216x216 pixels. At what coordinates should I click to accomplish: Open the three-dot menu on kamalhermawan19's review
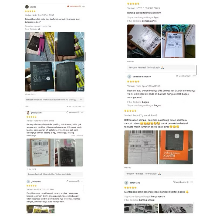(x=194, y=76)
